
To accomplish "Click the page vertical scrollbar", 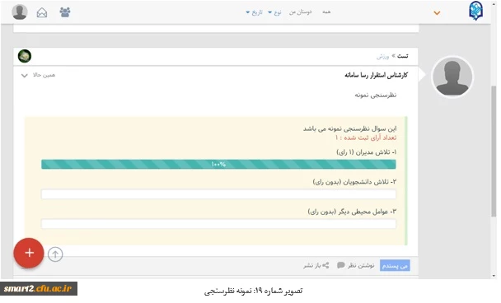I will click(x=494, y=151).
